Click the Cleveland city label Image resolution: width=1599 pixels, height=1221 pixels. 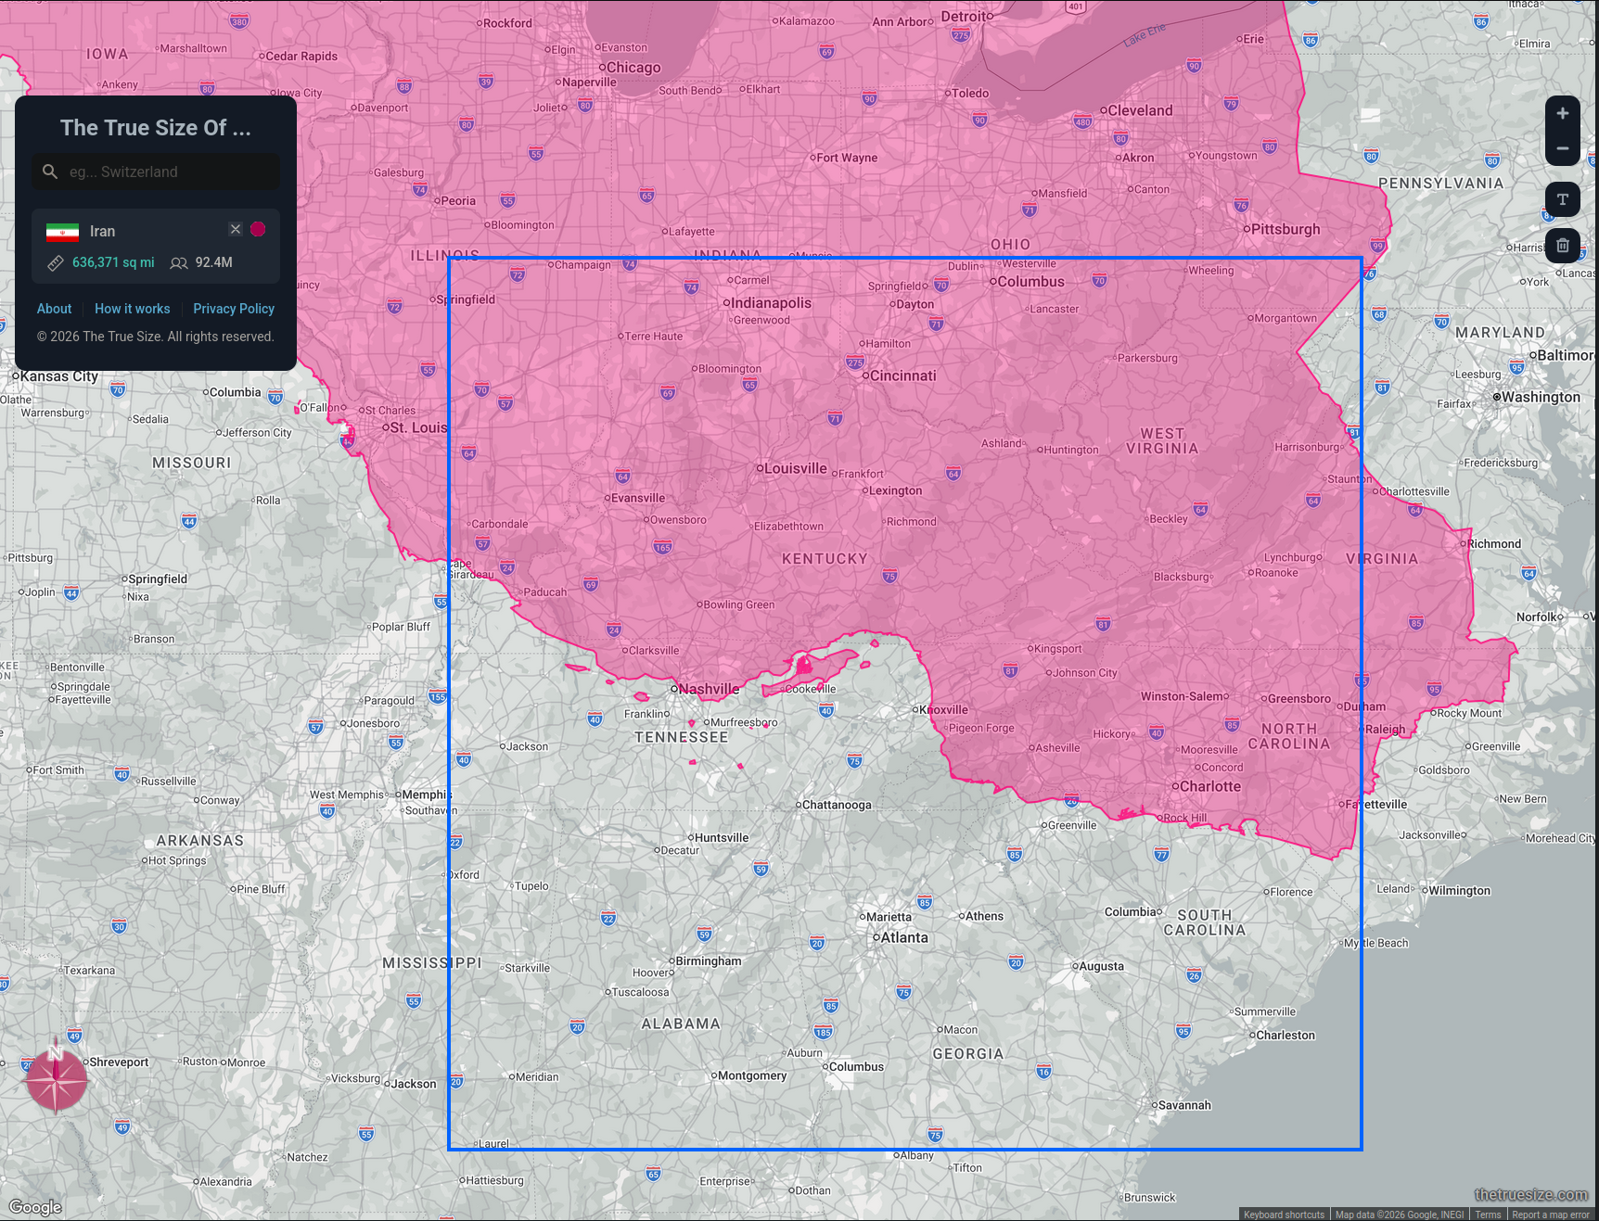[1140, 110]
